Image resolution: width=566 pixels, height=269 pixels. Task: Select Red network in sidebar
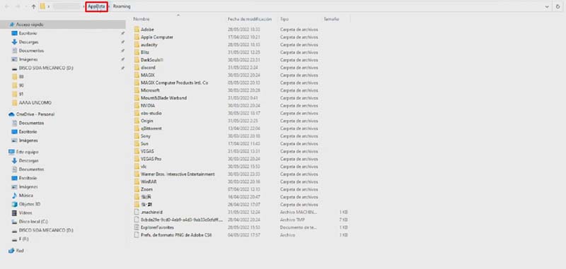[21, 251]
